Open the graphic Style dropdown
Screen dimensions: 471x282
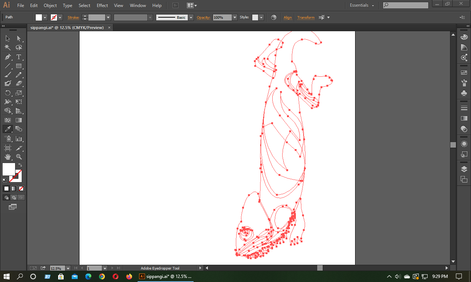pyautogui.click(x=262, y=17)
